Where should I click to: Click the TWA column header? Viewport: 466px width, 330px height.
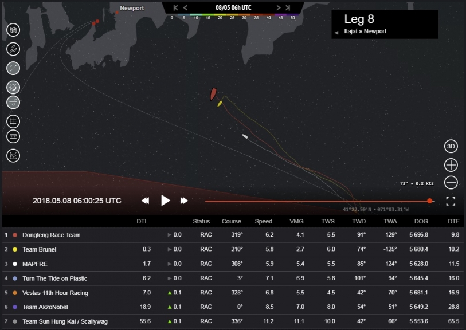390,221
